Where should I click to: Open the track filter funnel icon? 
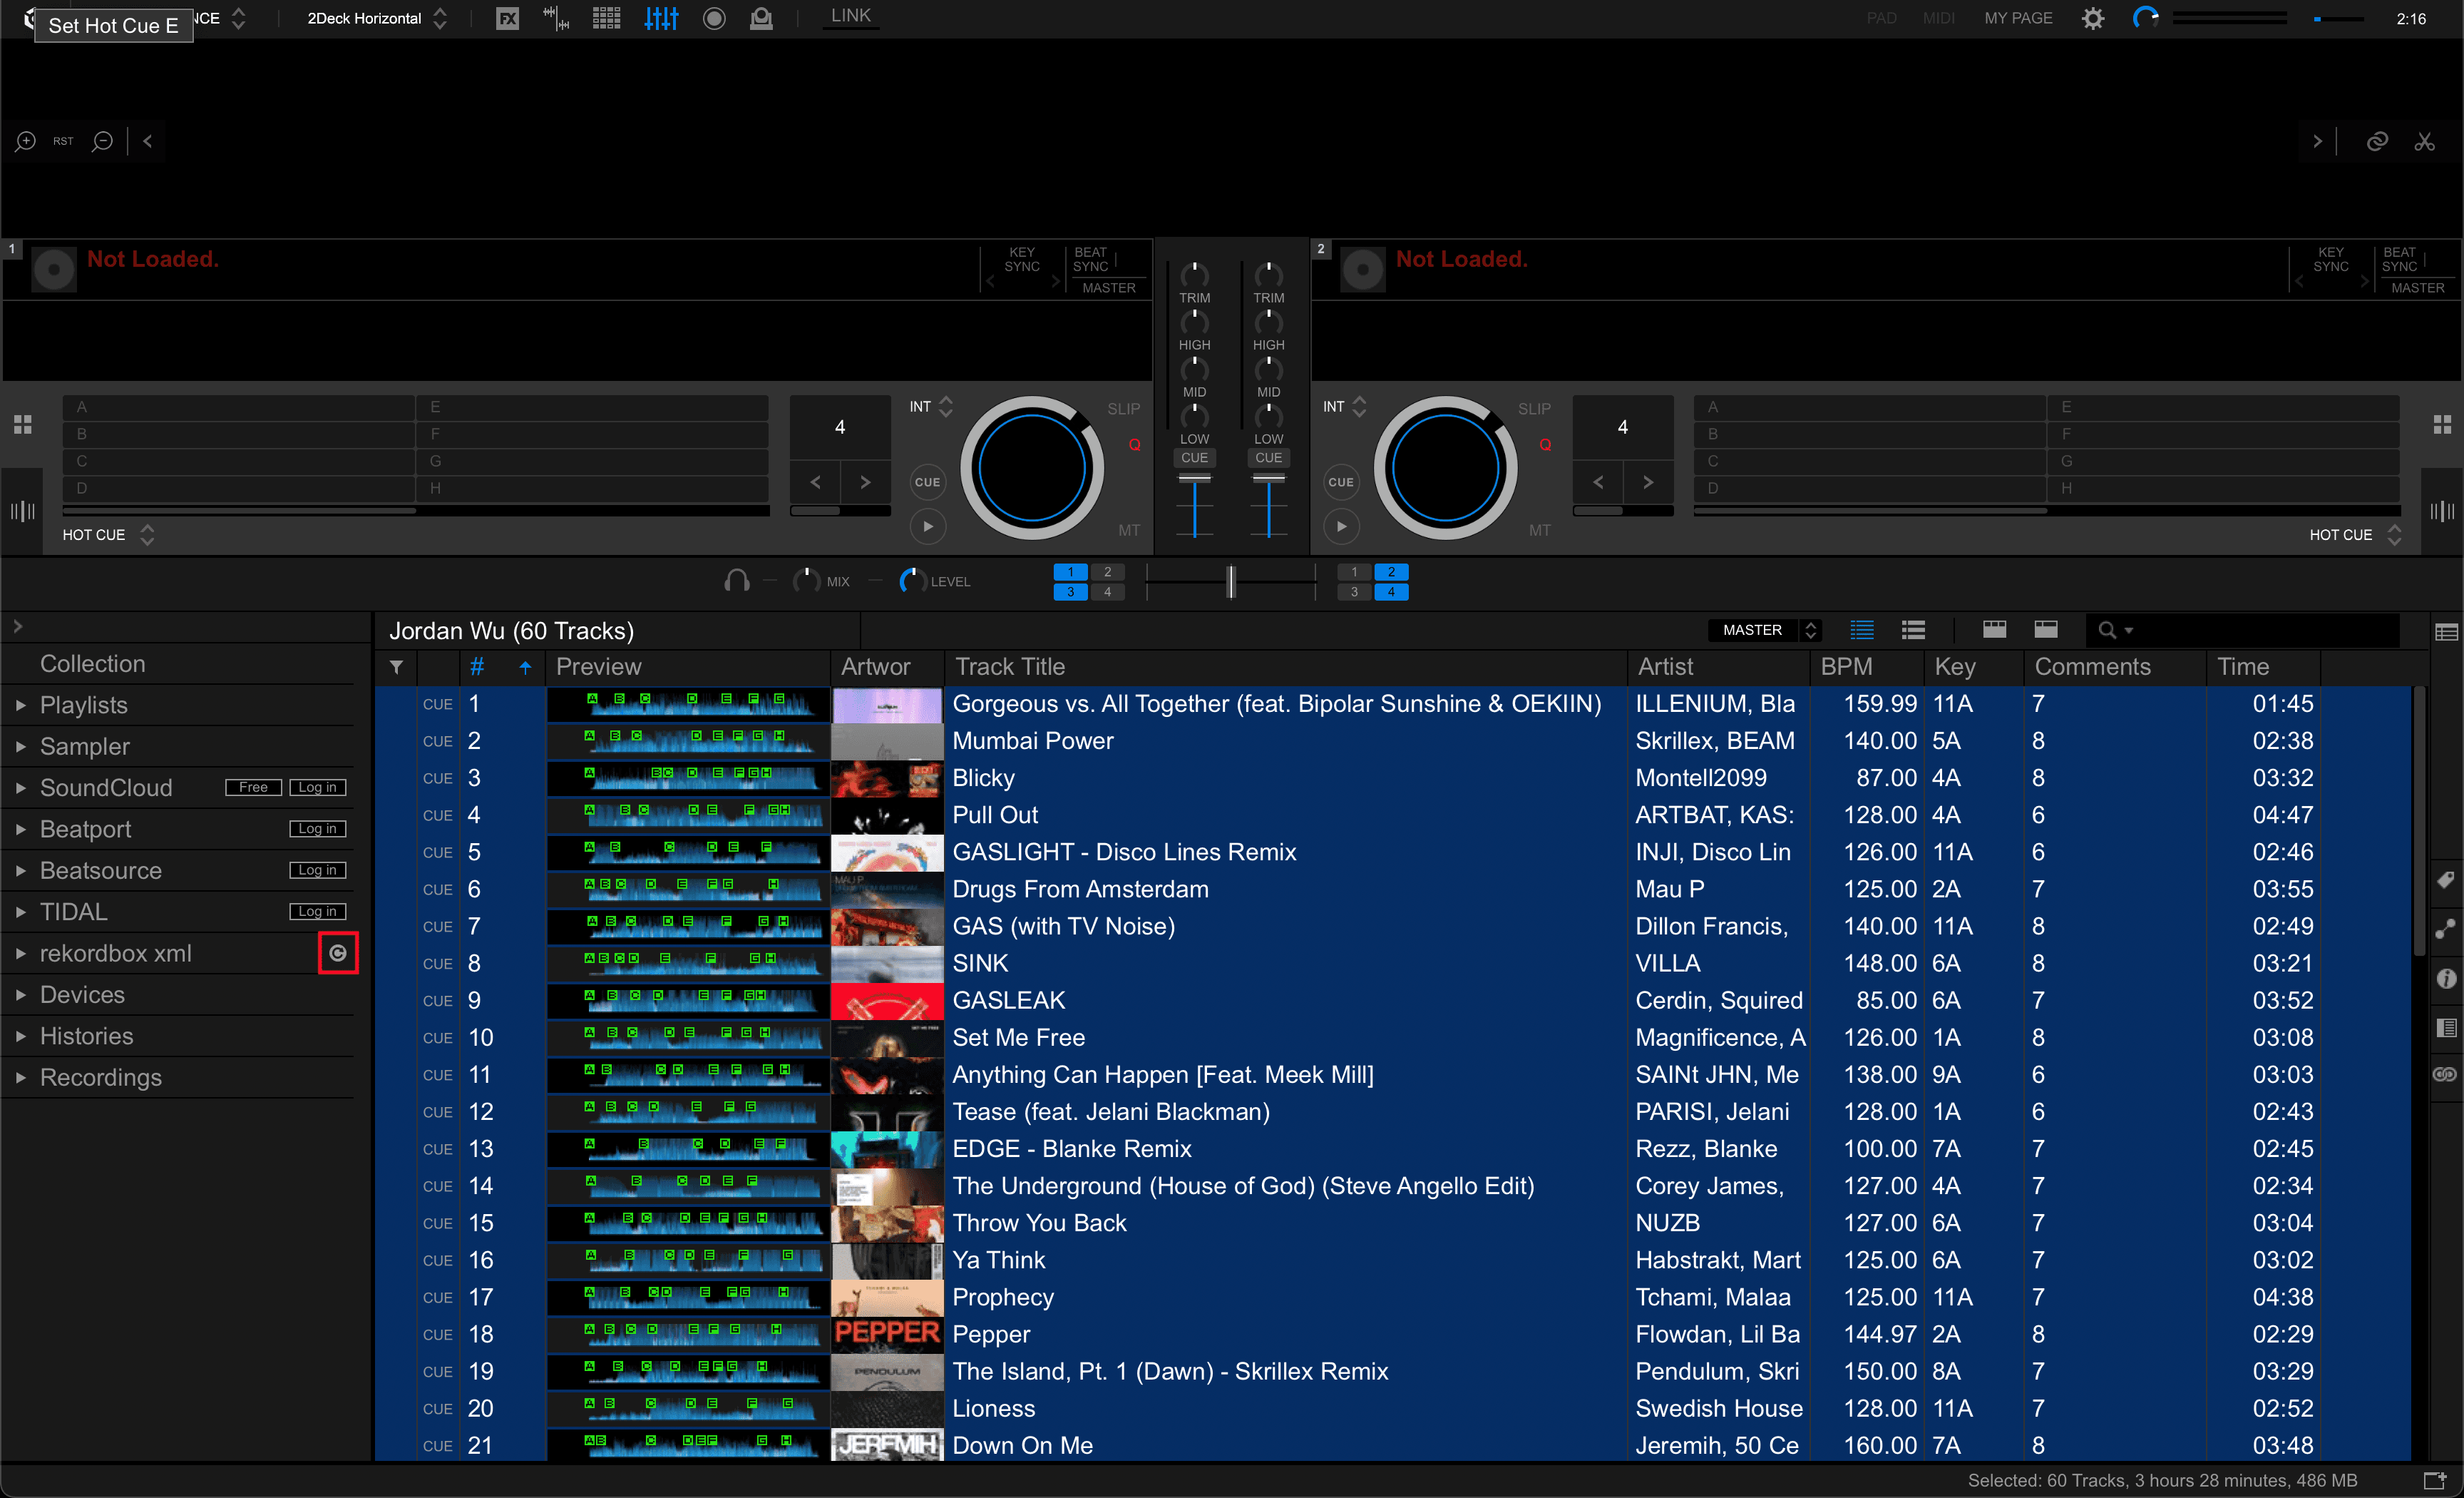(396, 666)
